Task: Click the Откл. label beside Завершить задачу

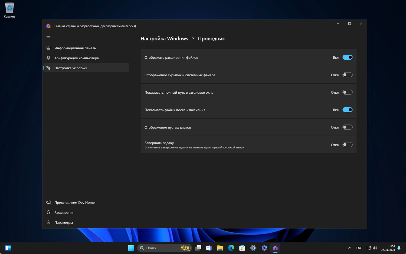Action: point(335,145)
